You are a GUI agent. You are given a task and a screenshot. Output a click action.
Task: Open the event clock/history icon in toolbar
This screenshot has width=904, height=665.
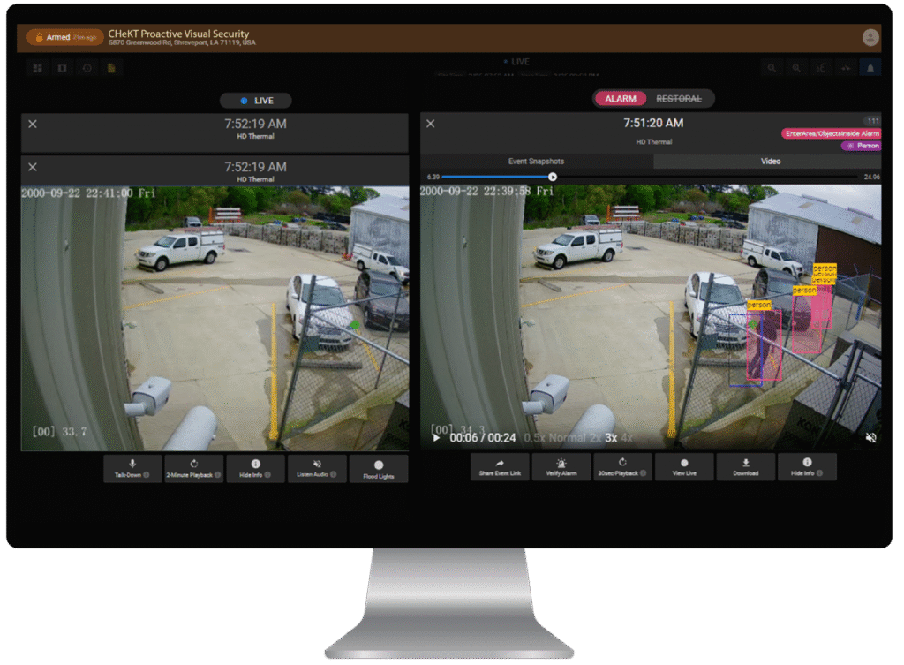click(x=87, y=67)
